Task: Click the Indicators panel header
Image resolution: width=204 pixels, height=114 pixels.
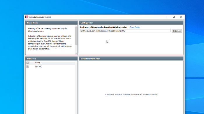Action: pyautogui.click(x=51, y=59)
